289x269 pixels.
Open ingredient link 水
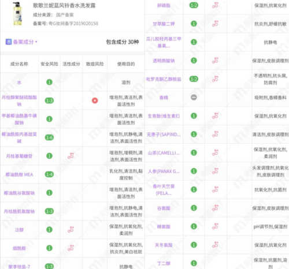point(19,83)
